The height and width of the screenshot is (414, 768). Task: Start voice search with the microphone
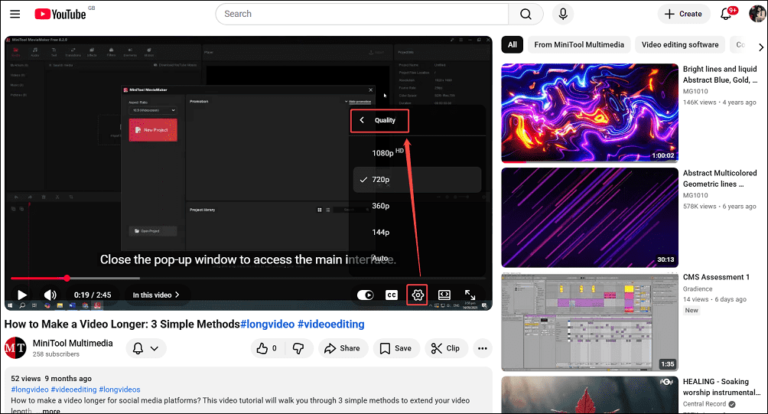(x=563, y=14)
